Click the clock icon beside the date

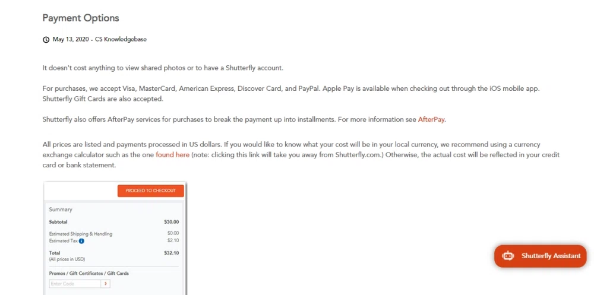pyautogui.click(x=46, y=40)
